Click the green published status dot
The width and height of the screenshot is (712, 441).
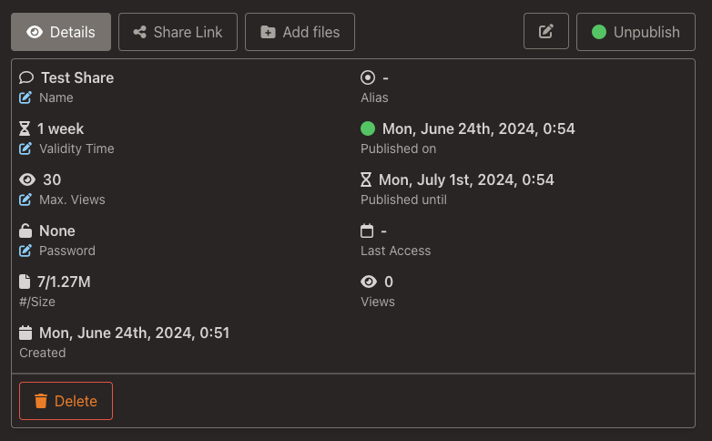tap(368, 128)
